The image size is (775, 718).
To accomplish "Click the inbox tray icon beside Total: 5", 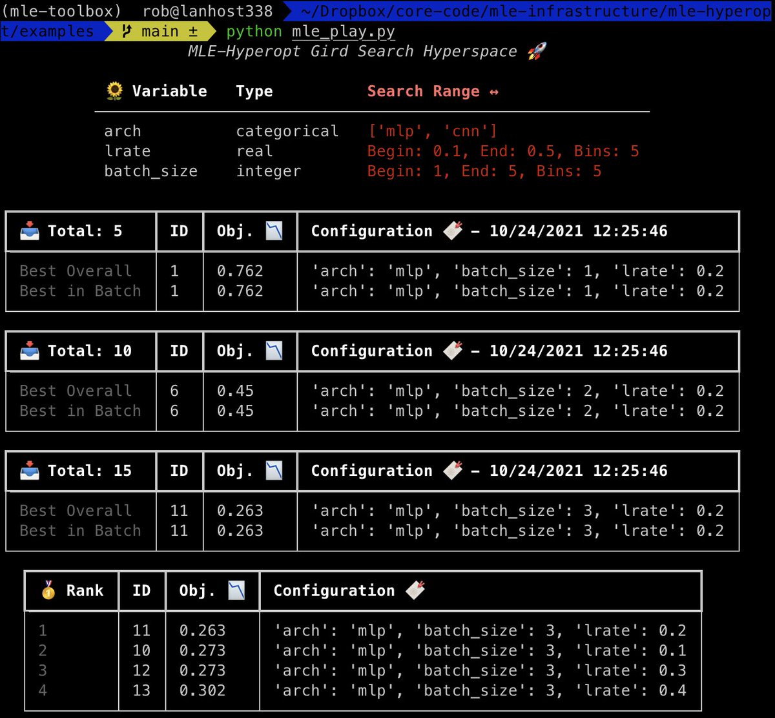I will tap(30, 231).
